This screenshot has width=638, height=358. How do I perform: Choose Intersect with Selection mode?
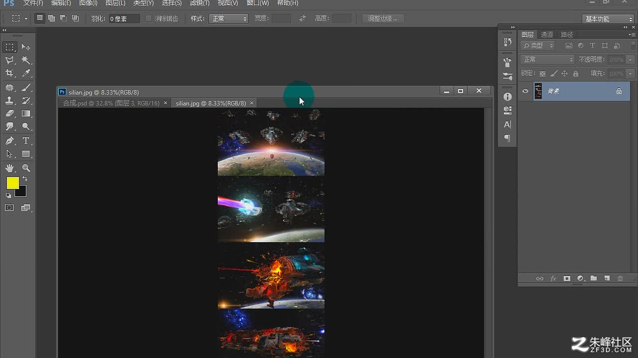75,18
